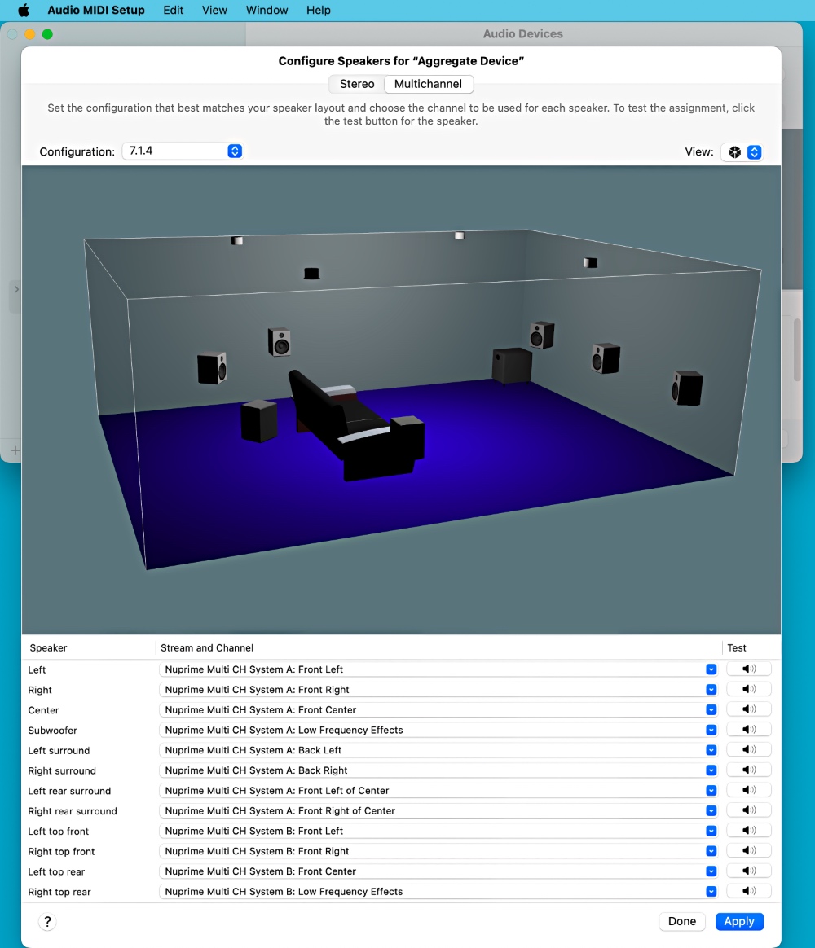Click the couch in the 3D room view
This screenshot has height=948, width=815.
(x=350, y=424)
